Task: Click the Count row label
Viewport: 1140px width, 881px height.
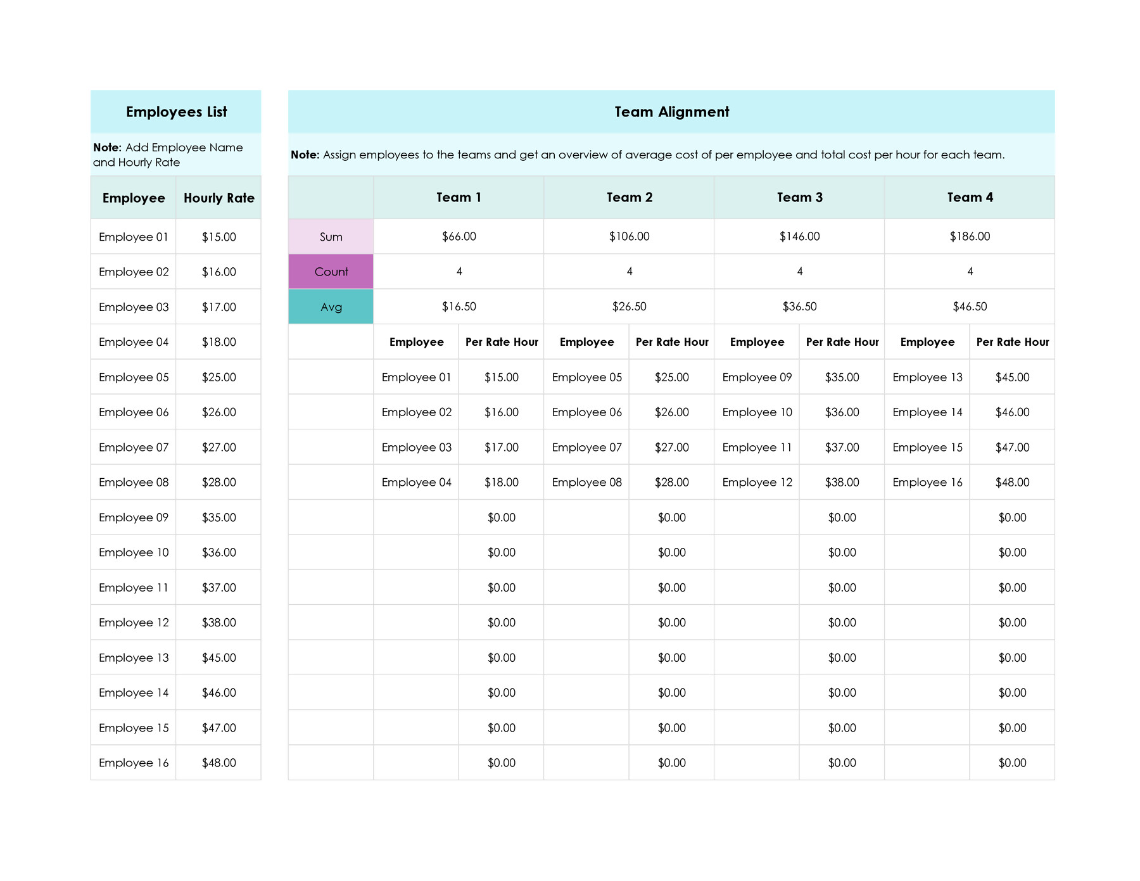Action: tap(331, 271)
